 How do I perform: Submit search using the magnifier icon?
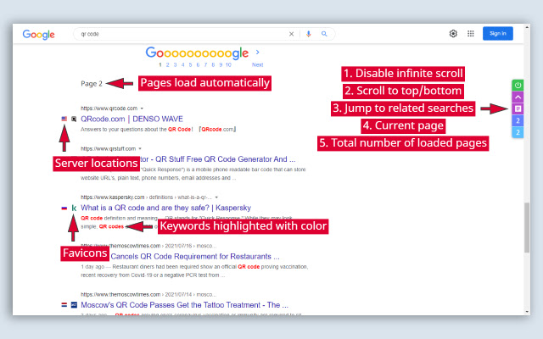click(x=324, y=34)
